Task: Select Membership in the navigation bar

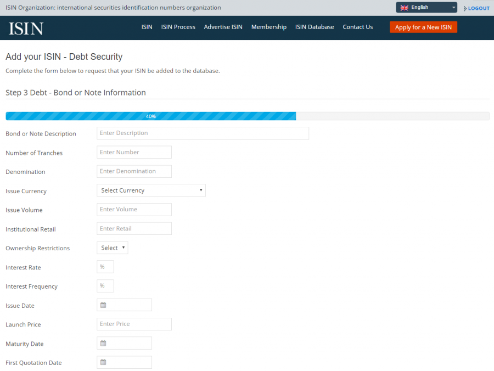Action: (x=269, y=26)
